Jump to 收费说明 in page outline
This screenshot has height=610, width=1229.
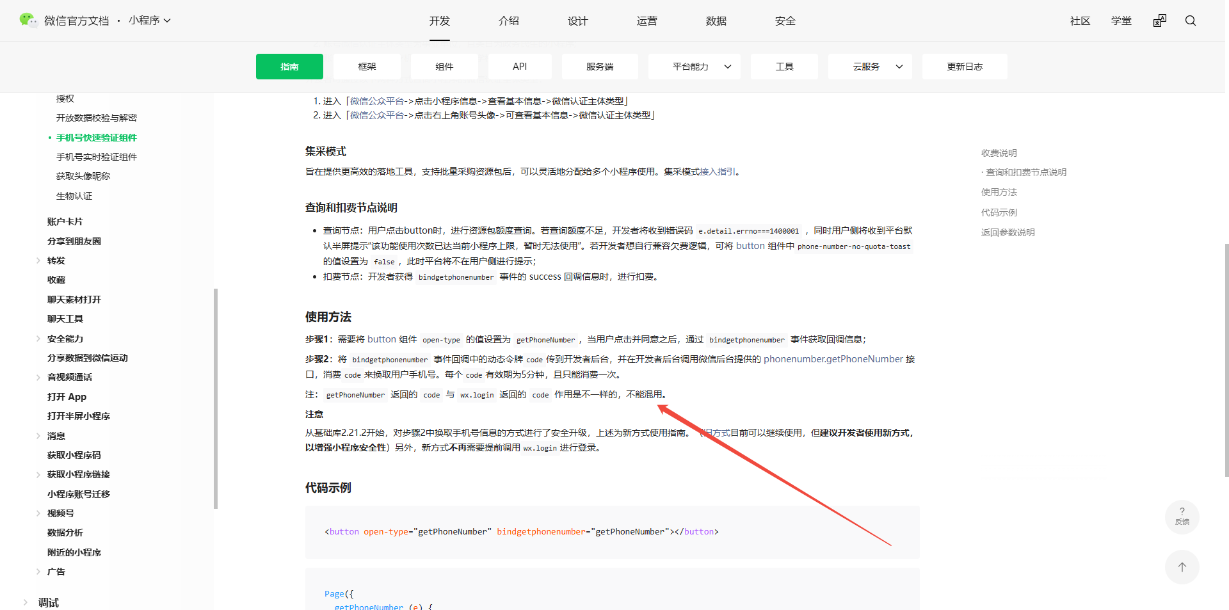[x=999, y=153]
